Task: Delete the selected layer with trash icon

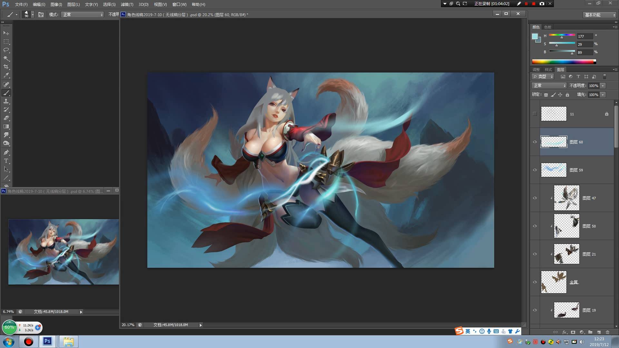Action: [x=608, y=332]
